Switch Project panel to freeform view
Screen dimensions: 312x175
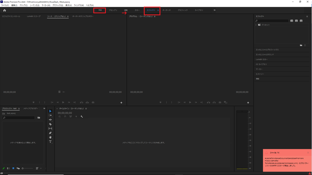18,168
